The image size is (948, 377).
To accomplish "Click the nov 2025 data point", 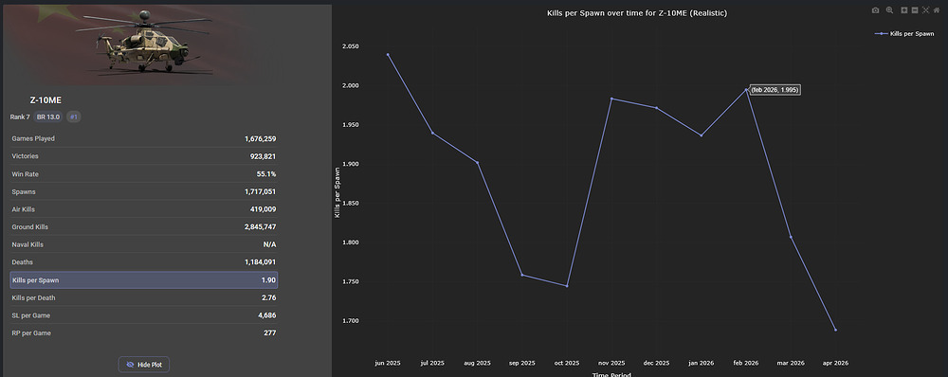I will (611, 99).
